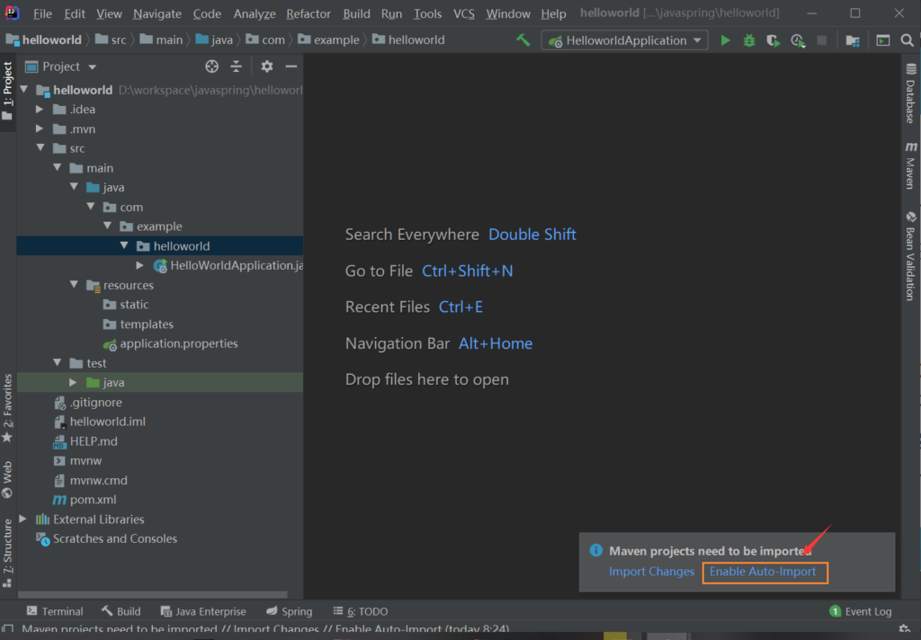The image size is (921, 640).
Task: Open the Java Enterprise tool window
Action: pyautogui.click(x=203, y=611)
